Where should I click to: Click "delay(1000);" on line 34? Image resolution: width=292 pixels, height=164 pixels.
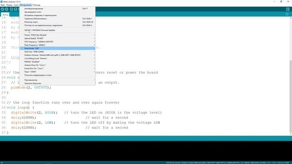point(23,118)
